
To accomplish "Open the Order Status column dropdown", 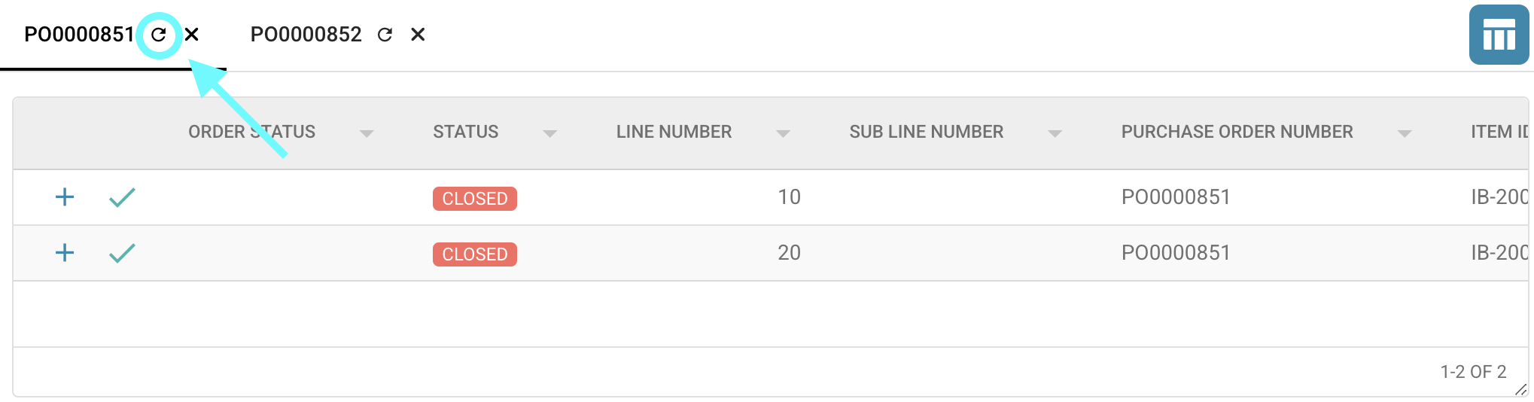I will click(367, 133).
